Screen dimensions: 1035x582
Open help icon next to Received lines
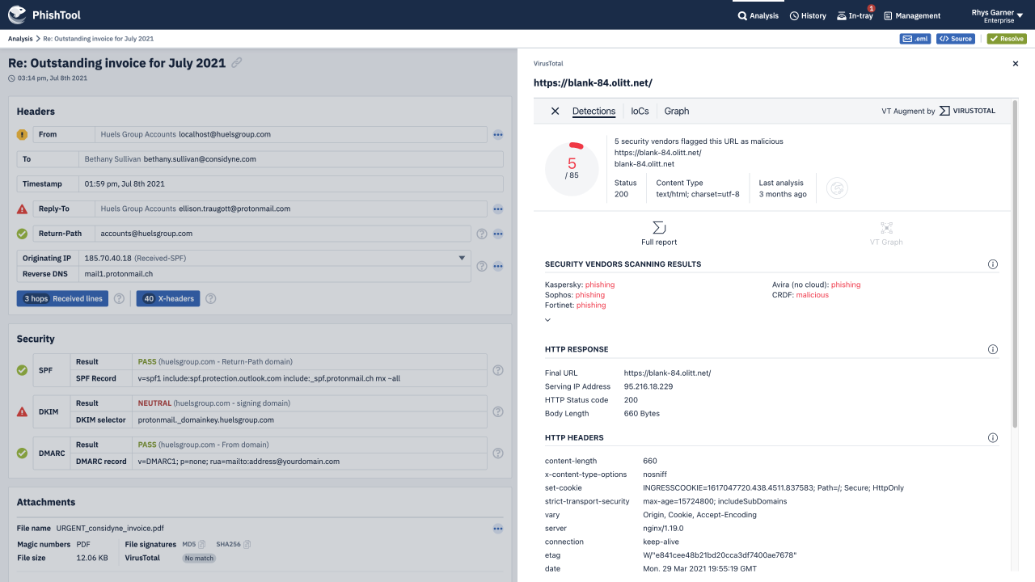click(119, 298)
